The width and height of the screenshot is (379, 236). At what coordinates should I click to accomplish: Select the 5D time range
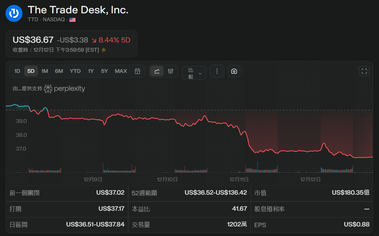(x=31, y=71)
